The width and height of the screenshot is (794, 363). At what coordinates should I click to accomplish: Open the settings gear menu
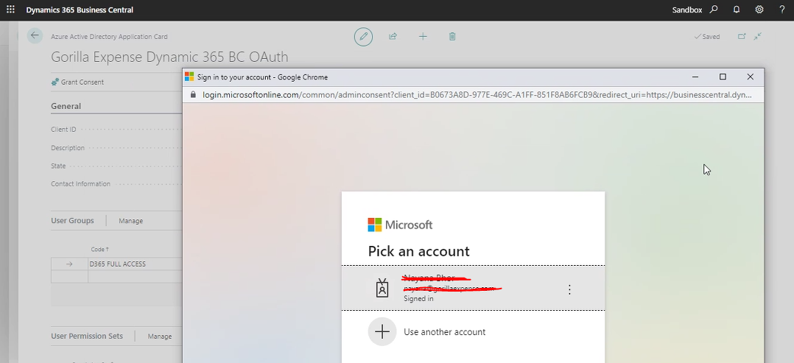[759, 10]
